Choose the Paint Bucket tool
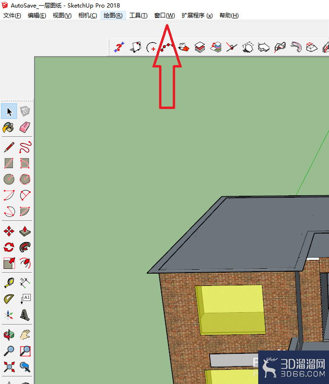The height and width of the screenshot is (384, 329). pos(8,127)
